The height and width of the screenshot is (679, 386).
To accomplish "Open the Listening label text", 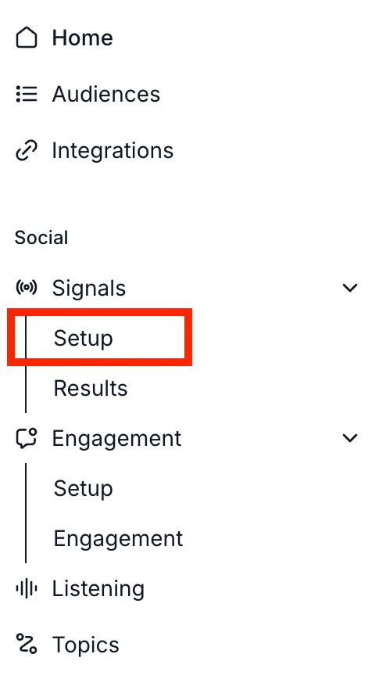I will 98,589.
